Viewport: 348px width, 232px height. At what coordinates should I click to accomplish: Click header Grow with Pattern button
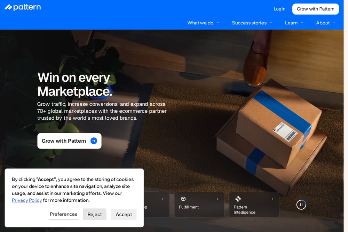click(x=315, y=9)
